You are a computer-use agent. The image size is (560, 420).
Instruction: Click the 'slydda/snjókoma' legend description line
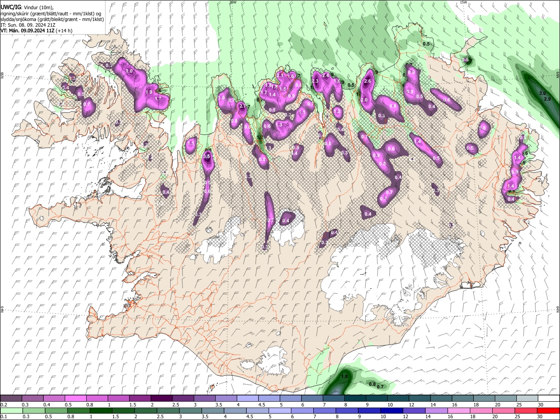tap(52, 19)
